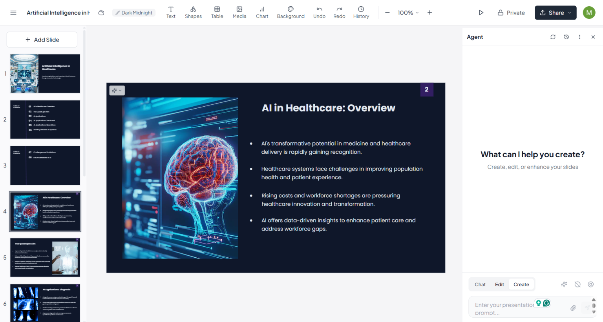This screenshot has height=322, width=603.
Task: Open the Background settings
Action: pyautogui.click(x=291, y=13)
